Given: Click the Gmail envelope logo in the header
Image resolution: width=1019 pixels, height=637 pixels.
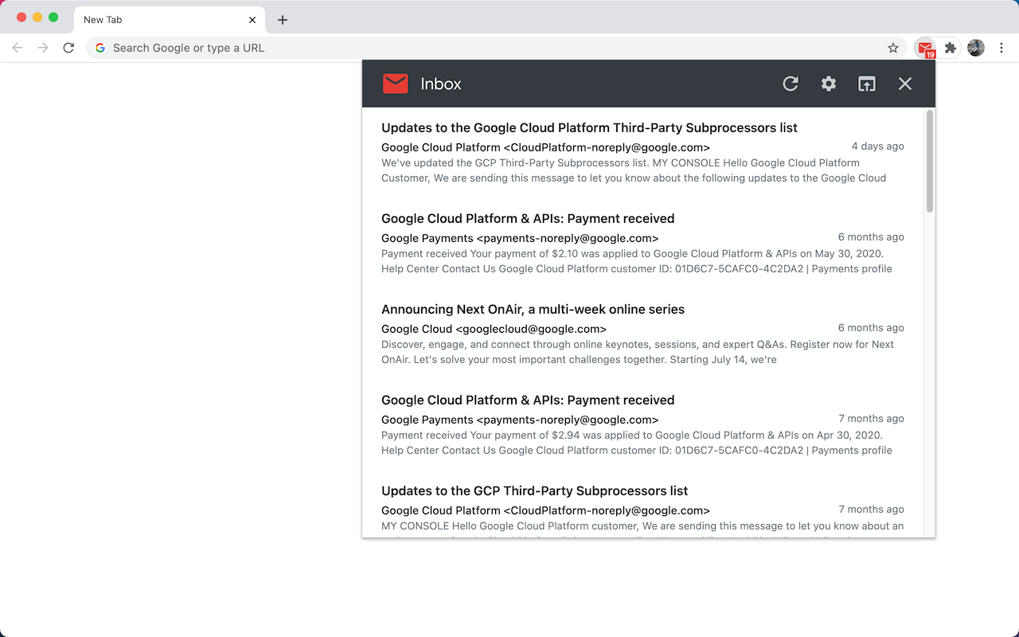Looking at the screenshot, I should pos(396,83).
